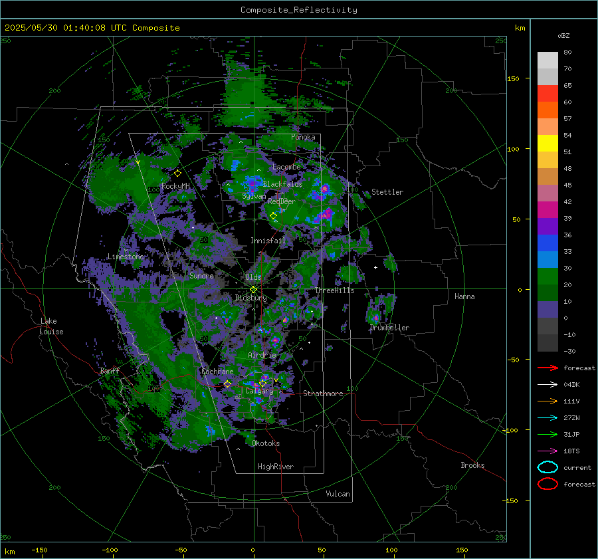Viewport: 598px width, 559px height.
Task: Click the 2025/05/30 01:40:08 UTC timestamp
Action: click(66, 28)
